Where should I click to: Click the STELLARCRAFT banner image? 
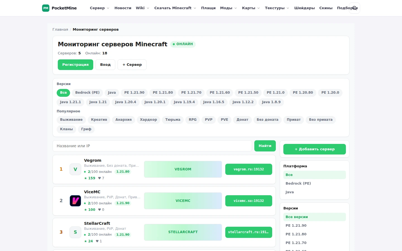[183, 232]
